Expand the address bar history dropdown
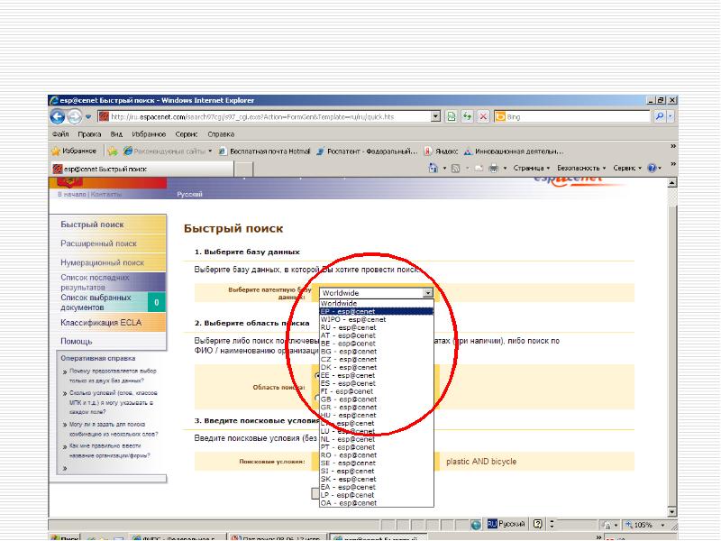The image size is (721, 541). [436, 117]
